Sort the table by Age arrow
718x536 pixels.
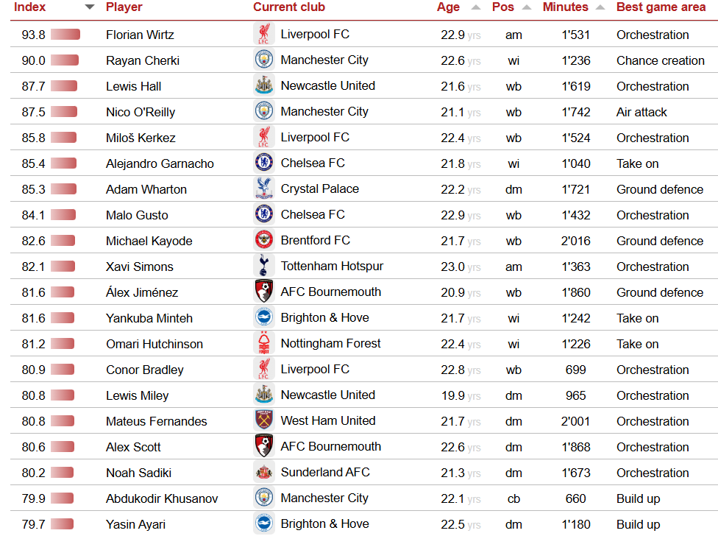(x=476, y=7)
